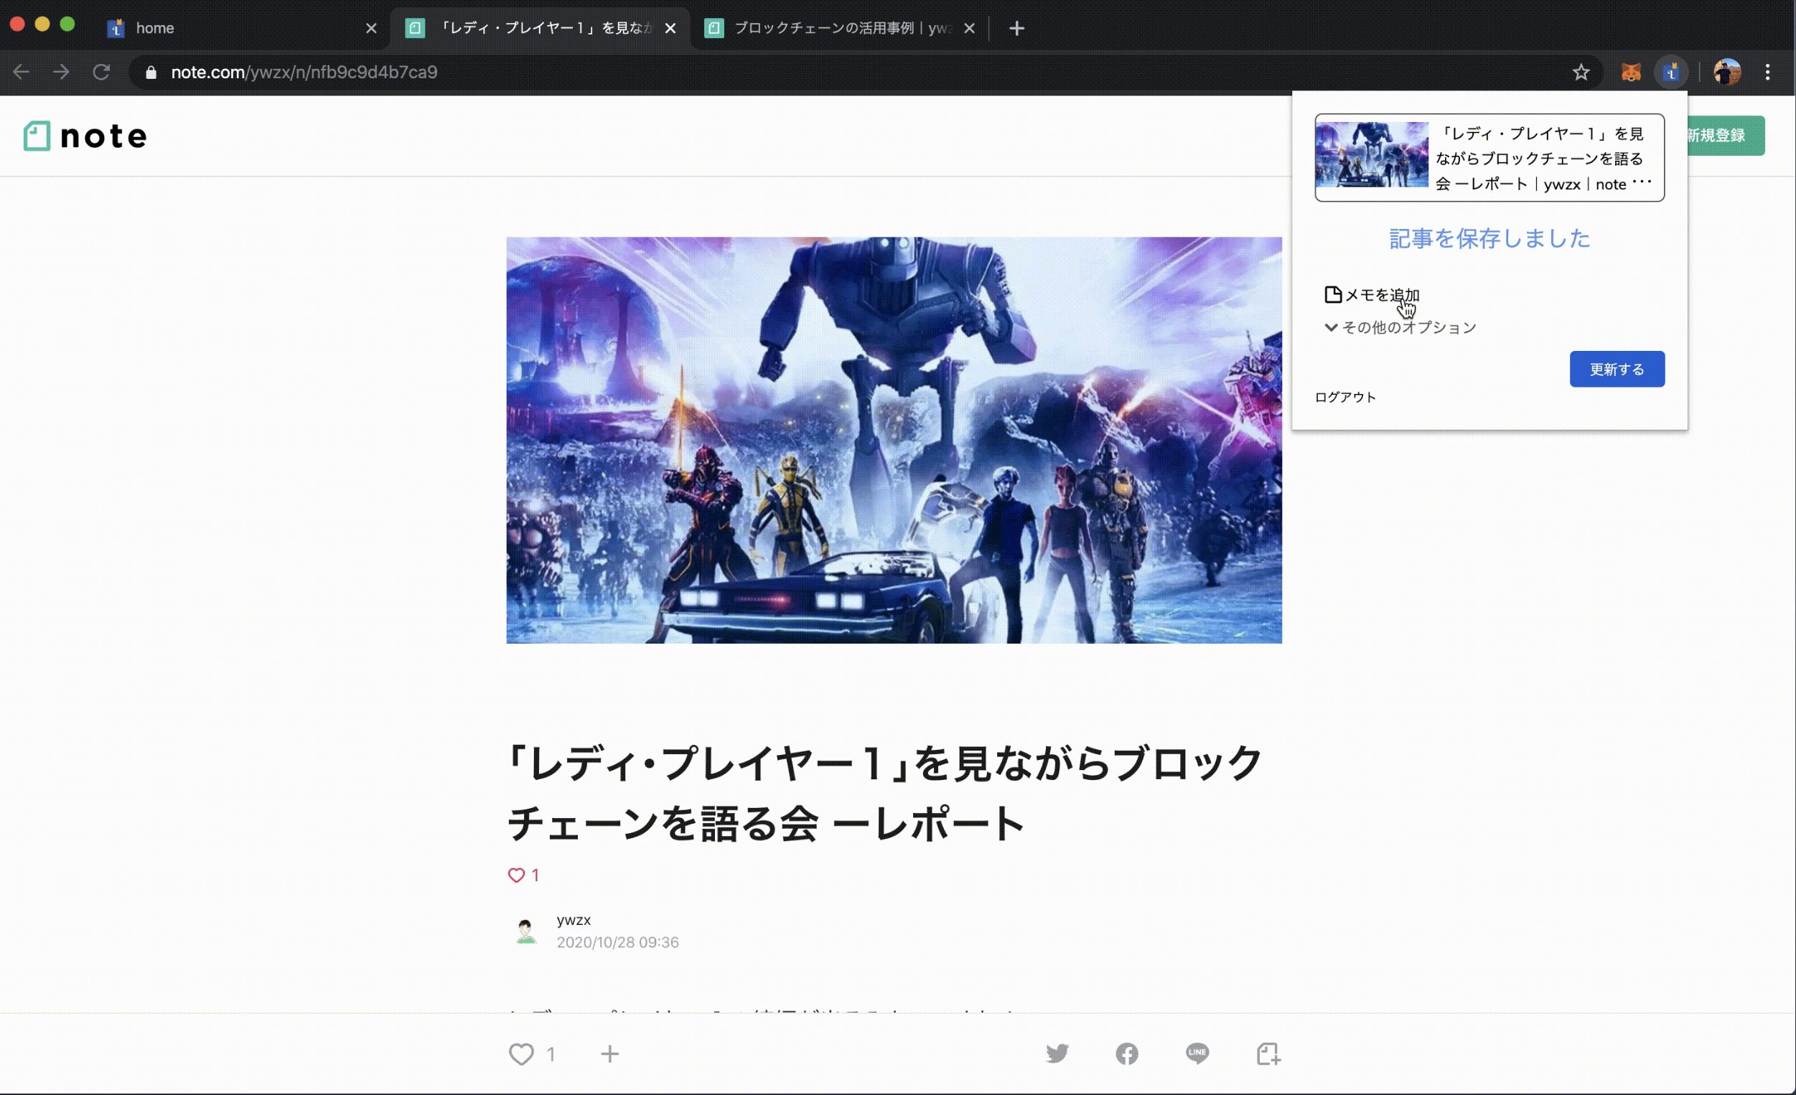Image resolution: width=1796 pixels, height=1095 pixels.
Task: Close the ブロックチェーンの活用事例 tab
Action: point(970,29)
